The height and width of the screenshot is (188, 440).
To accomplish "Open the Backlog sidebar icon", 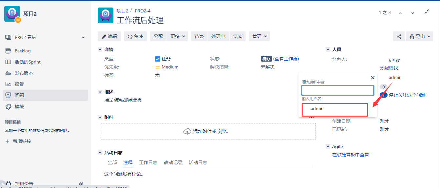I will [x=9, y=51].
